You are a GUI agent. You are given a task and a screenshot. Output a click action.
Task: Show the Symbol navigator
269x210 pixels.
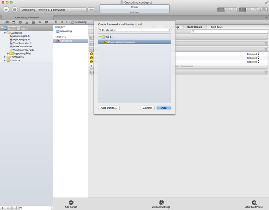(13, 22)
